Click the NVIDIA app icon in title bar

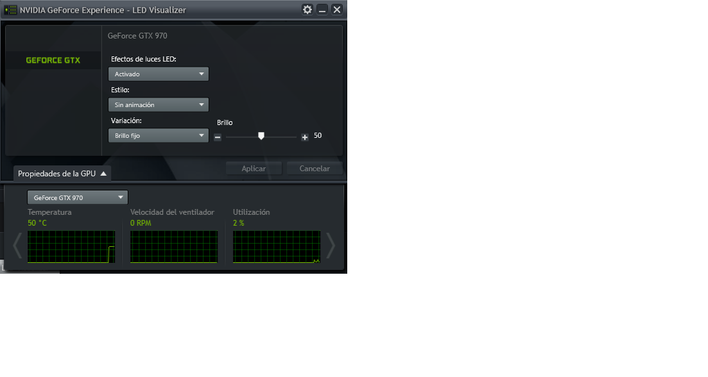pyautogui.click(x=10, y=10)
